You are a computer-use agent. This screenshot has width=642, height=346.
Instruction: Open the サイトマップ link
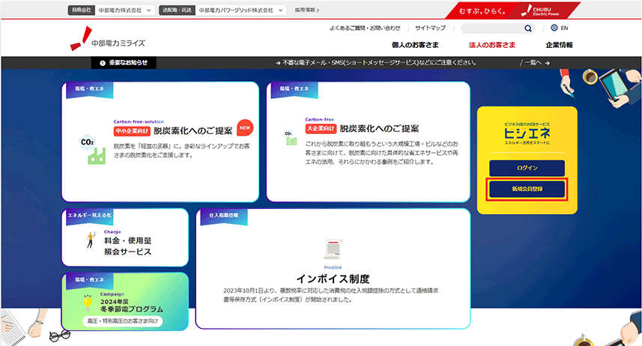(430, 28)
